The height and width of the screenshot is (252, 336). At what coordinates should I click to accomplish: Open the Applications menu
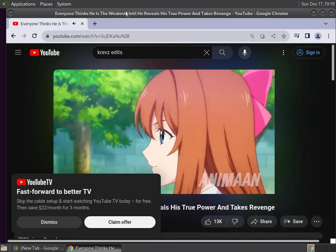23,4
